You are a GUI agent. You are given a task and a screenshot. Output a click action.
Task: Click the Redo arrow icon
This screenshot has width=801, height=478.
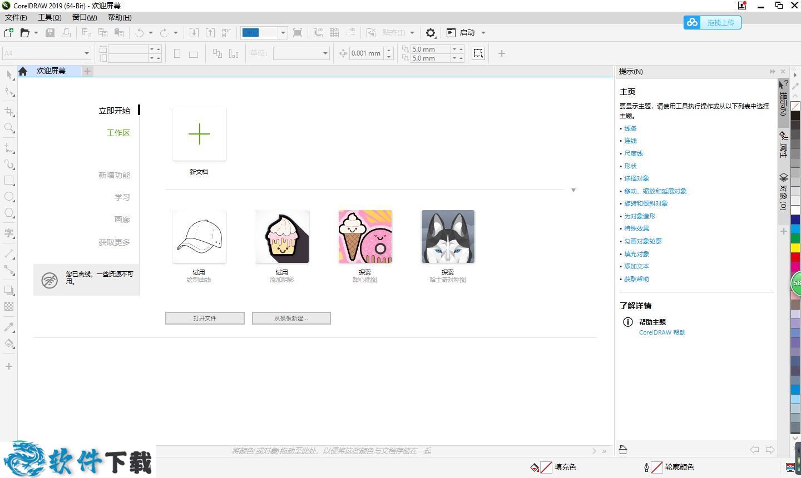pos(164,33)
